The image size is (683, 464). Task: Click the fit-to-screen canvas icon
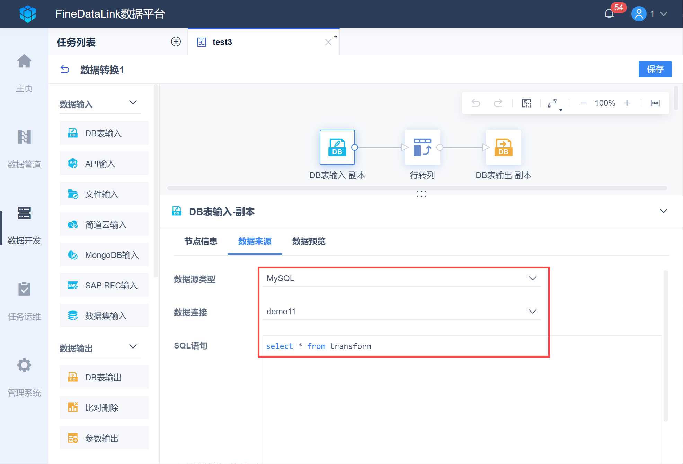point(526,103)
